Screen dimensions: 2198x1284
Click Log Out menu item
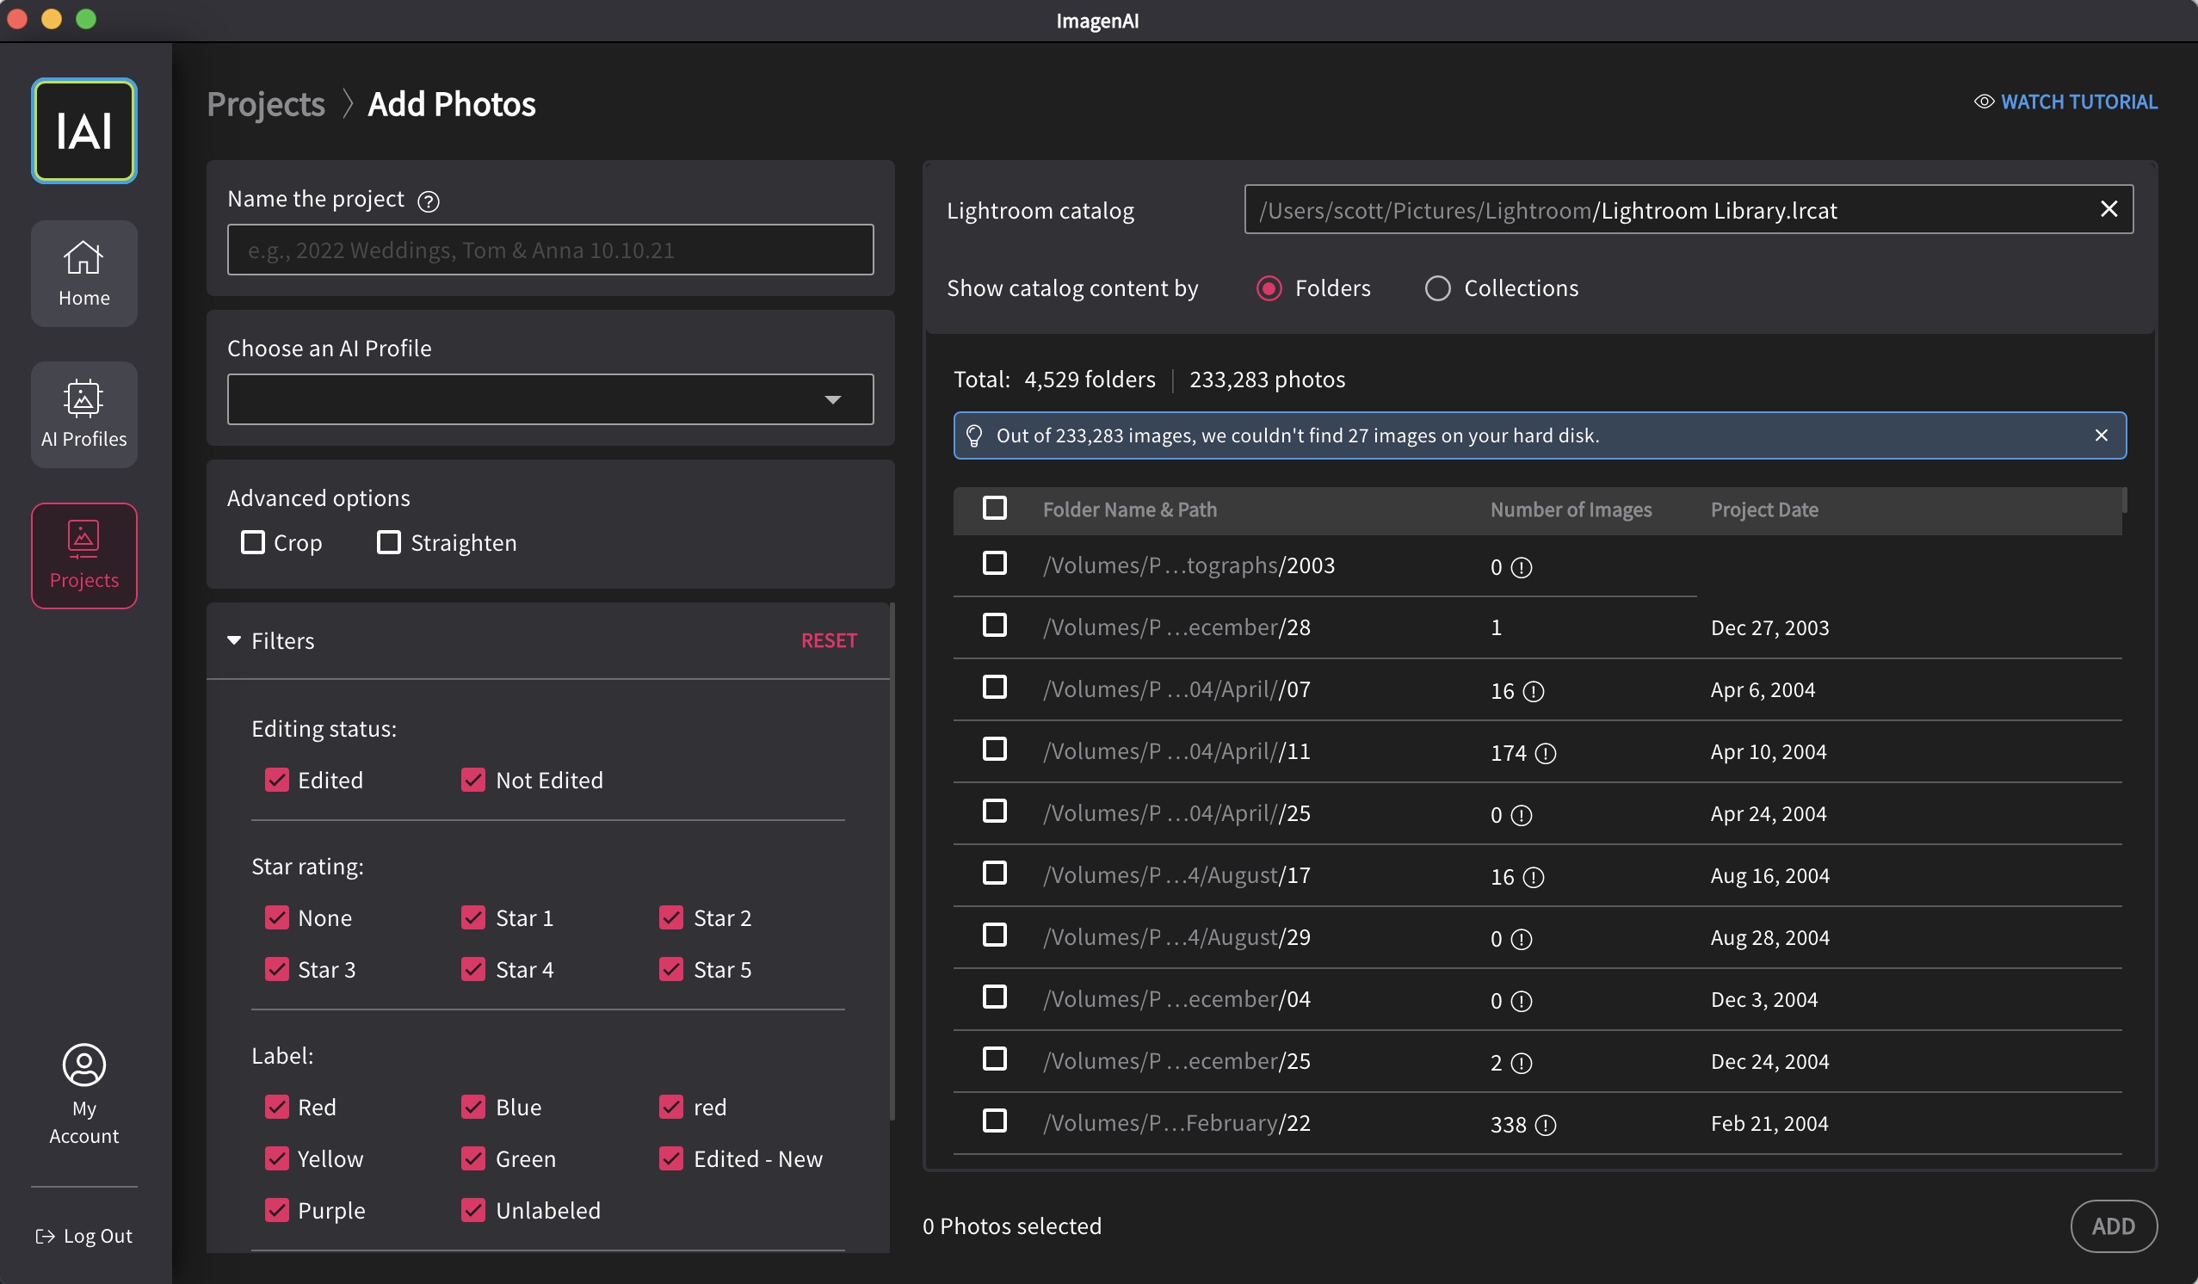coord(81,1235)
